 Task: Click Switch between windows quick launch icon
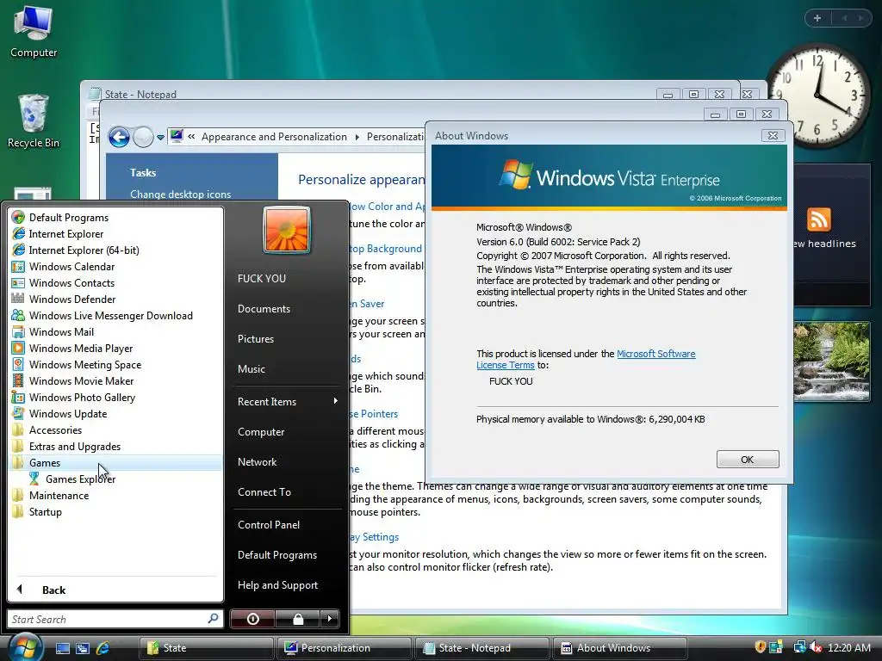tap(83, 648)
